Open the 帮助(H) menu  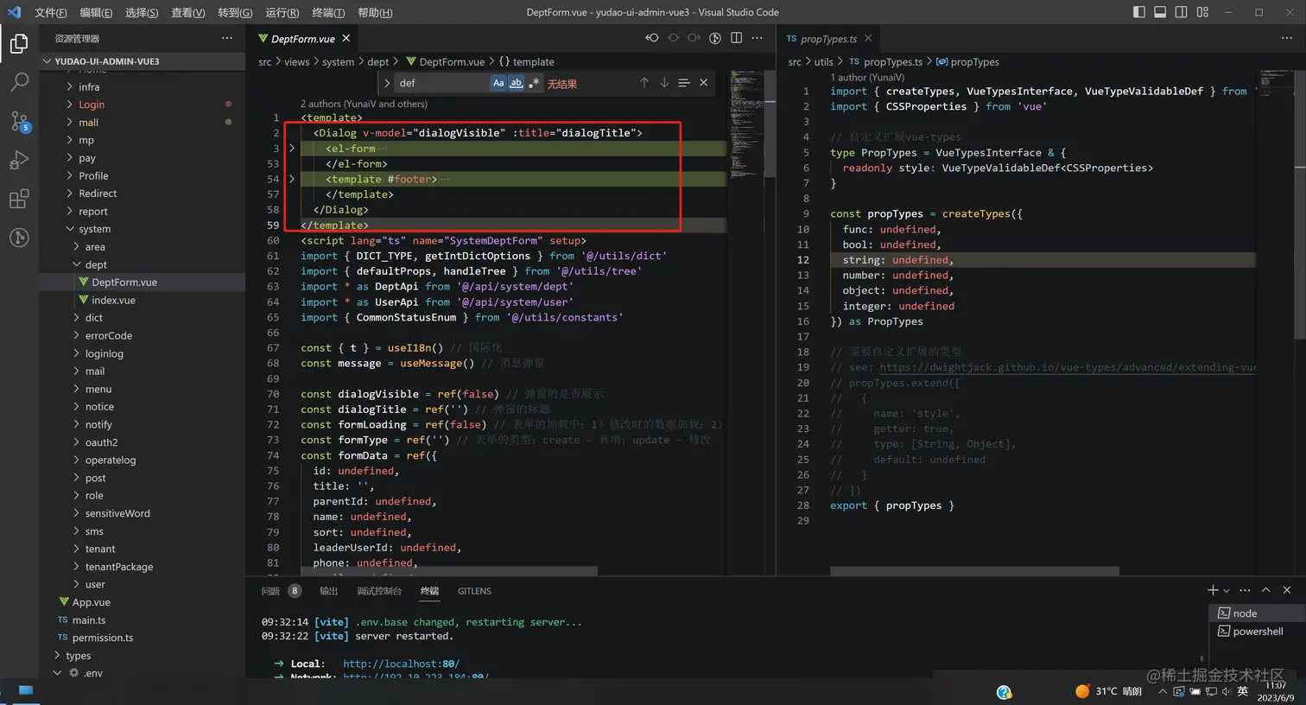[x=375, y=12]
